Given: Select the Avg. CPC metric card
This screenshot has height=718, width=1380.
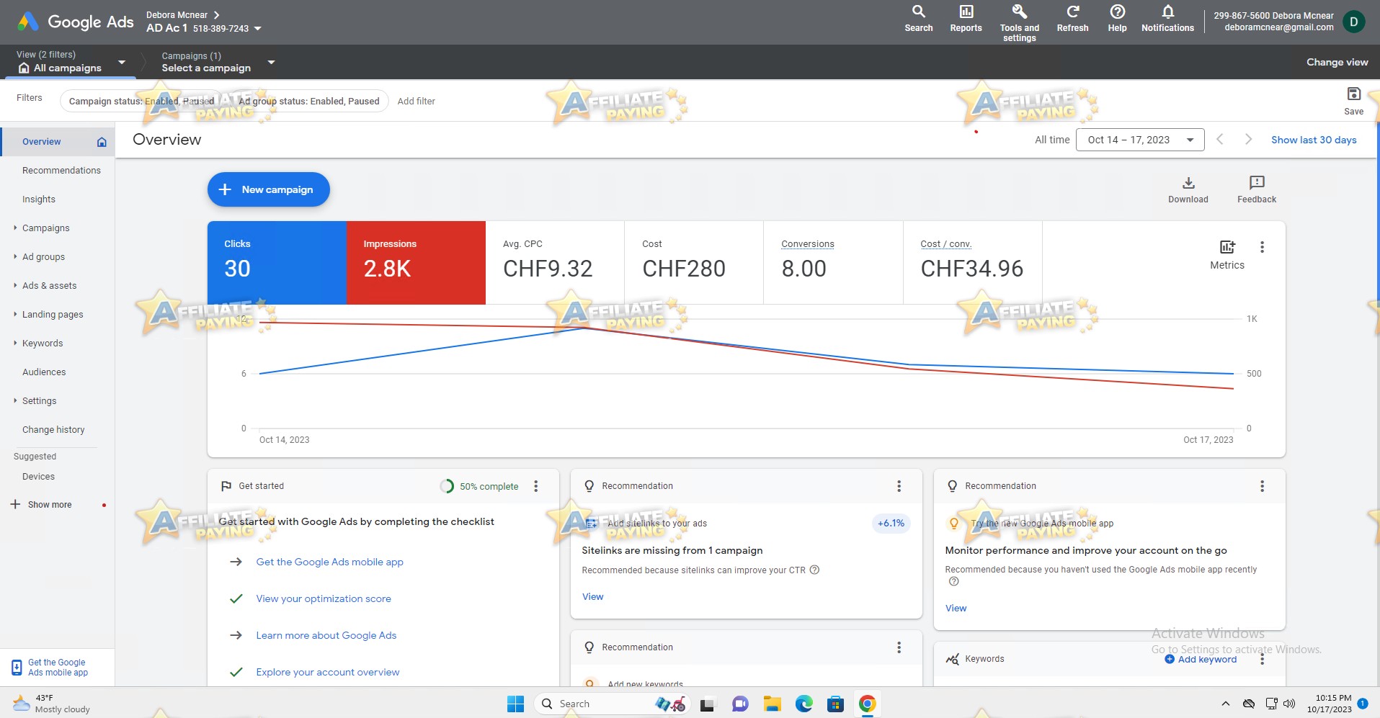Looking at the screenshot, I should (x=555, y=262).
